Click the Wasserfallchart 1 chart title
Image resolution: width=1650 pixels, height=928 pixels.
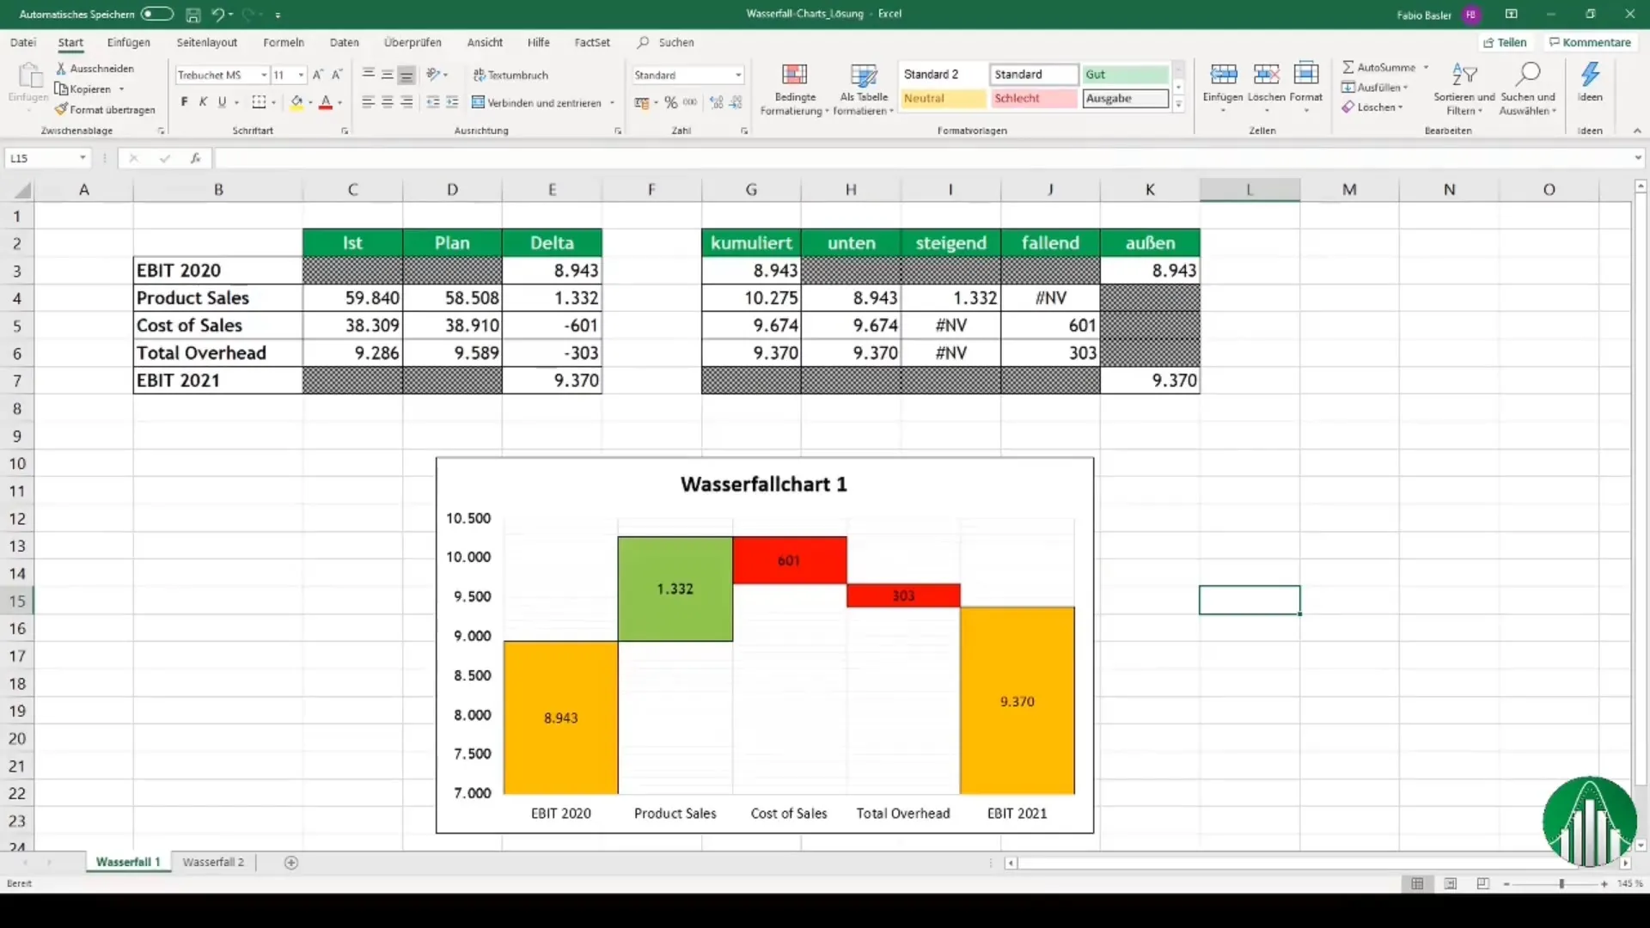[763, 485]
